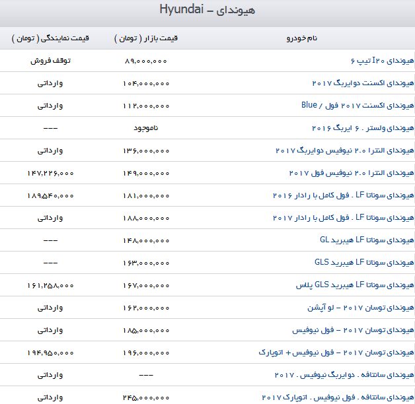Image resolution: width=415 pixels, height=404 pixels.
Task: Select market price 188,000,000
Action: pos(146,219)
